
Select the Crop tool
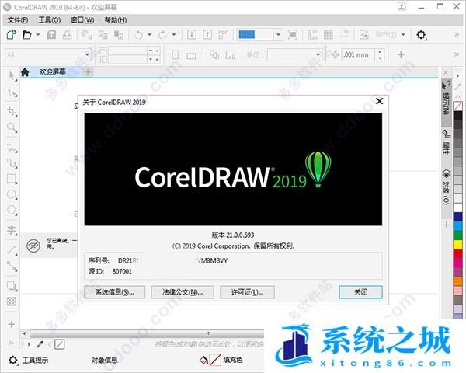[12, 112]
